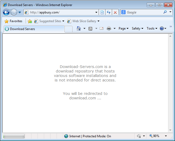Screen dimensions: 175x141
Task: Open search provider options dropdown
Action: click(170, 12)
